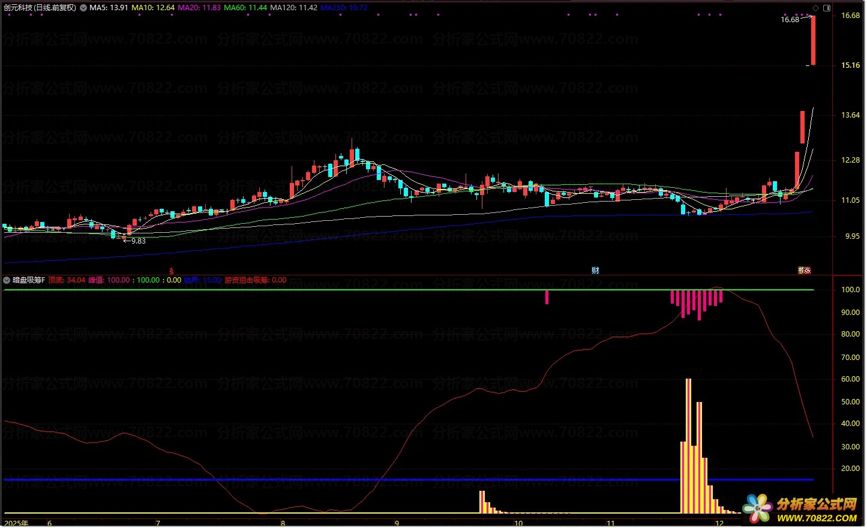Click the 顶底 indicator value label

click(x=67, y=280)
